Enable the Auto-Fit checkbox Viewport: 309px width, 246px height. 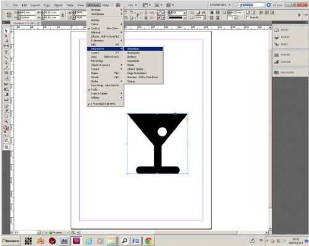pyautogui.click(x=247, y=18)
